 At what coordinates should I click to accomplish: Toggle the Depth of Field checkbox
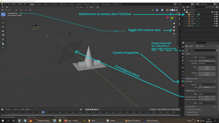click(187, 78)
